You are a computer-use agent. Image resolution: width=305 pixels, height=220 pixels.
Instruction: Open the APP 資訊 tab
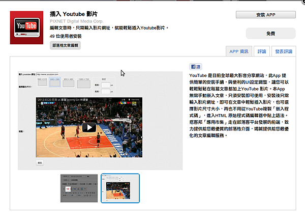239,51
